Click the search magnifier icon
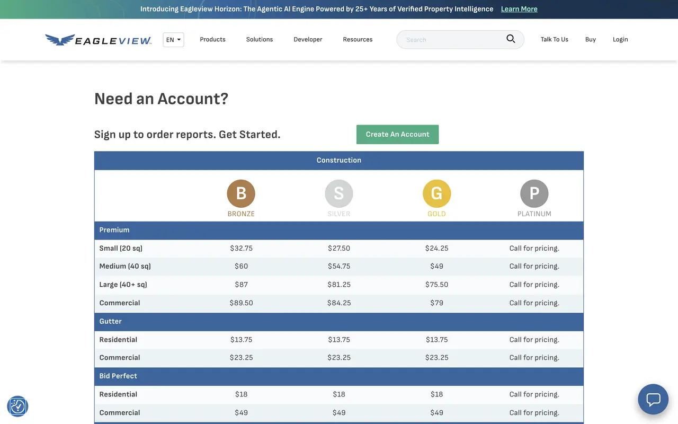The width and height of the screenshot is (678, 424). [x=511, y=39]
